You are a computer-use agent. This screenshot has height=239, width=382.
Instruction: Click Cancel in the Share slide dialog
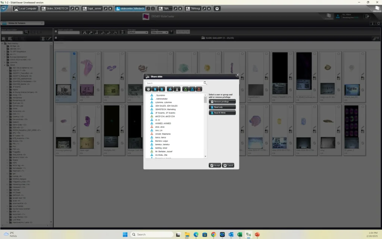click(x=228, y=165)
